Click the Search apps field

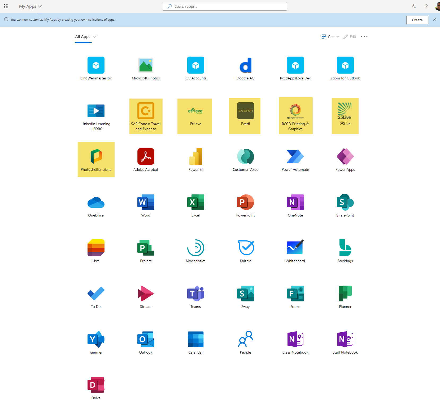(x=225, y=6)
